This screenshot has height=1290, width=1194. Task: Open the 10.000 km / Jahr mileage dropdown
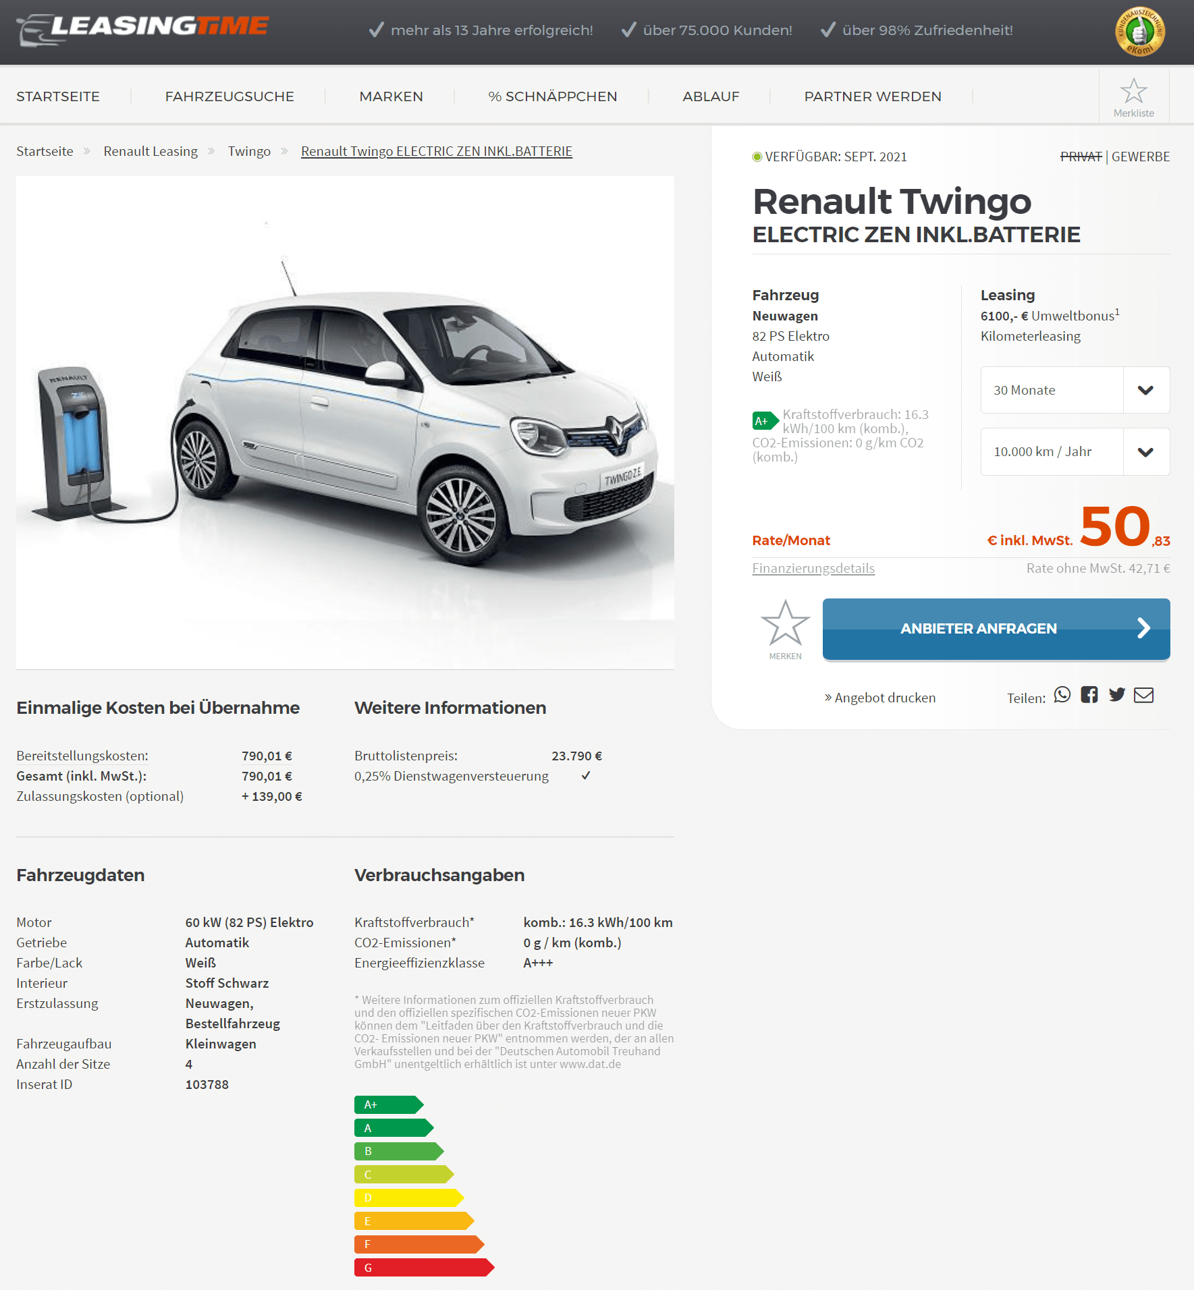click(x=1075, y=451)
